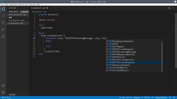This screenshot has height=99, width=177.
Task: Select TContainedObject suggestion
Action: click(x=134, y=68)
